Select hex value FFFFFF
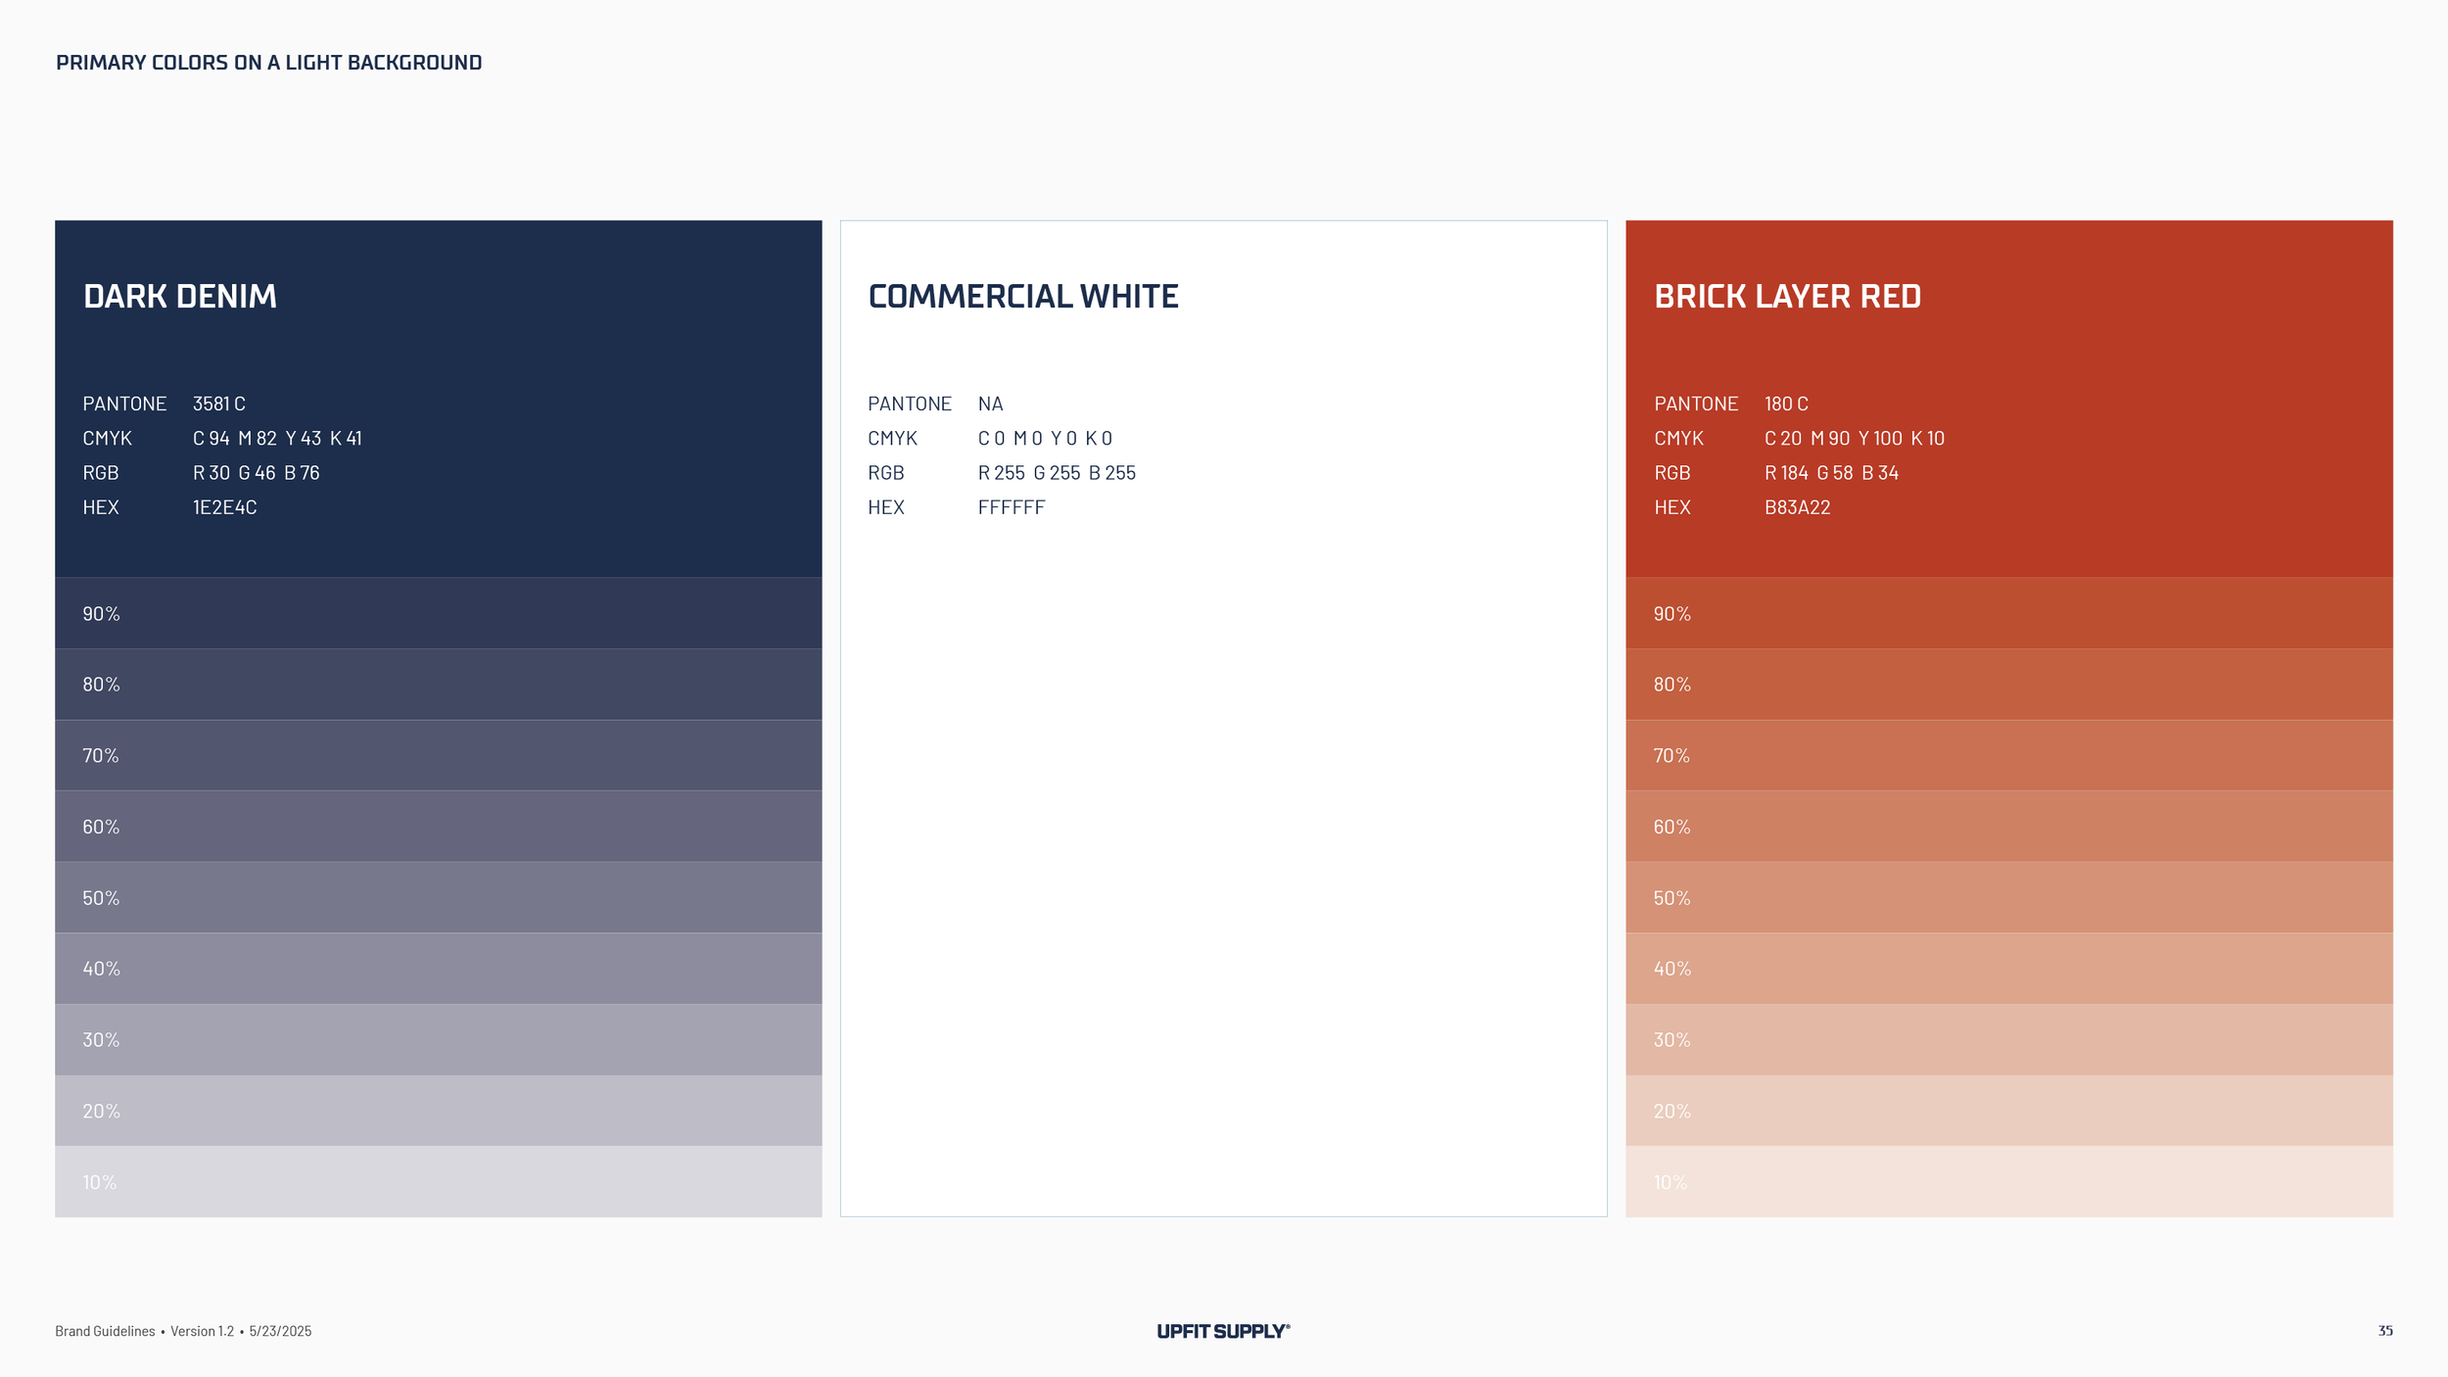The image size is (2448, 1377). tap(1012, 507)
